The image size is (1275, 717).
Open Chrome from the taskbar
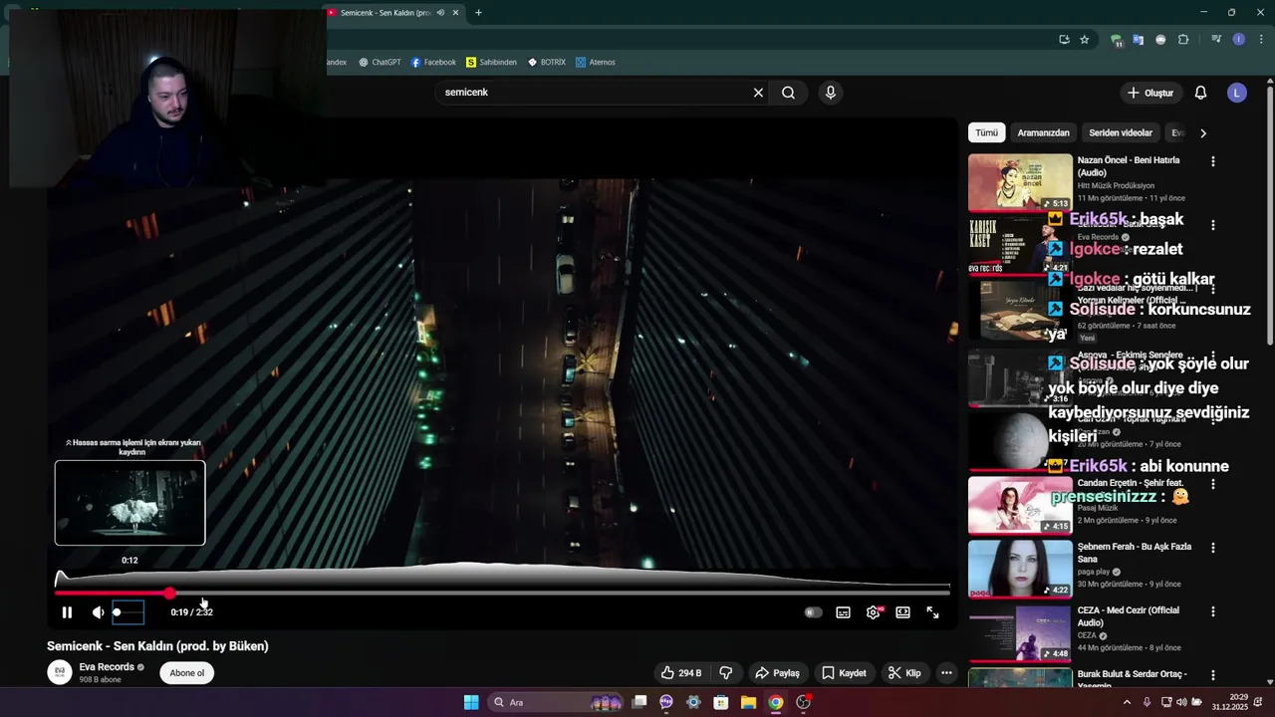click(x=776, y=702)
